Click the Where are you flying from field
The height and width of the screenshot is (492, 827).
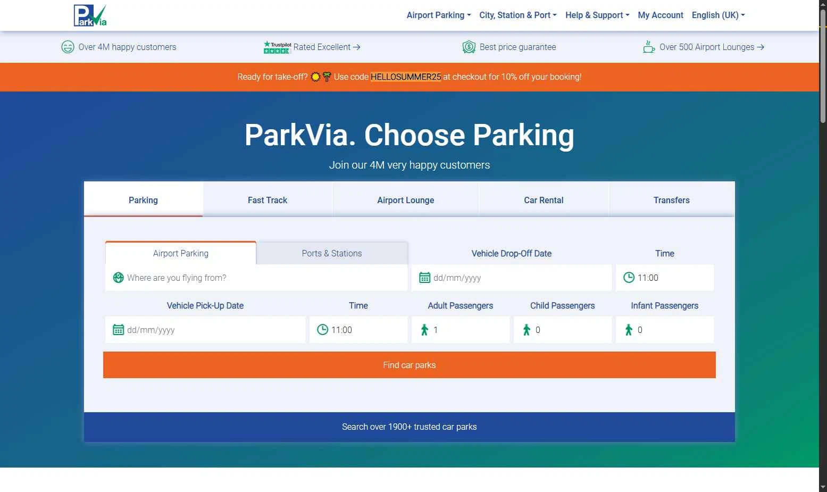256,278
